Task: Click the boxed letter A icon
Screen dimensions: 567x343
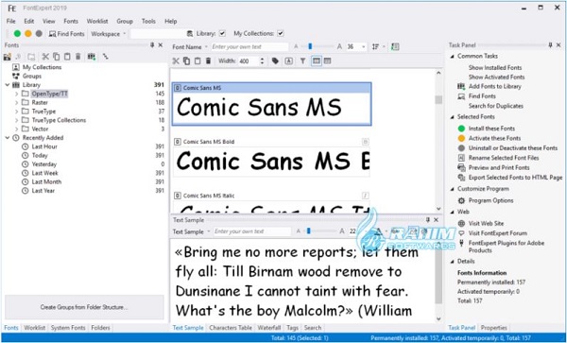Action: [288, 61]
